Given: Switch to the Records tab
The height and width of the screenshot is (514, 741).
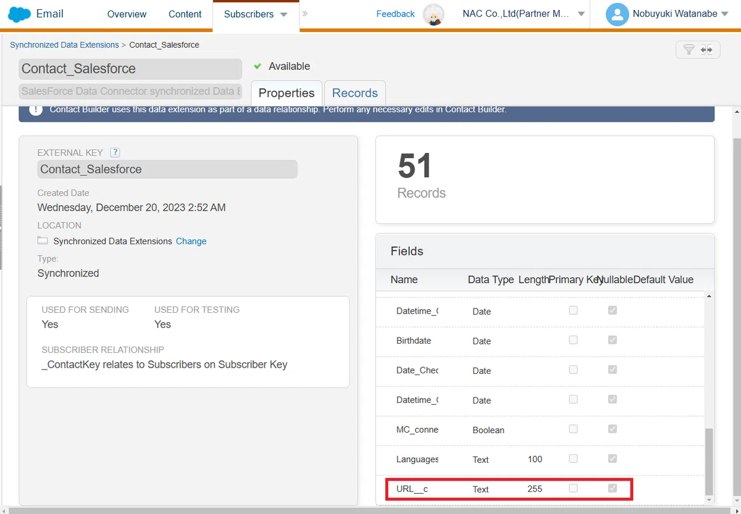Looking at the screenshot, I should [x=355, y=93].
